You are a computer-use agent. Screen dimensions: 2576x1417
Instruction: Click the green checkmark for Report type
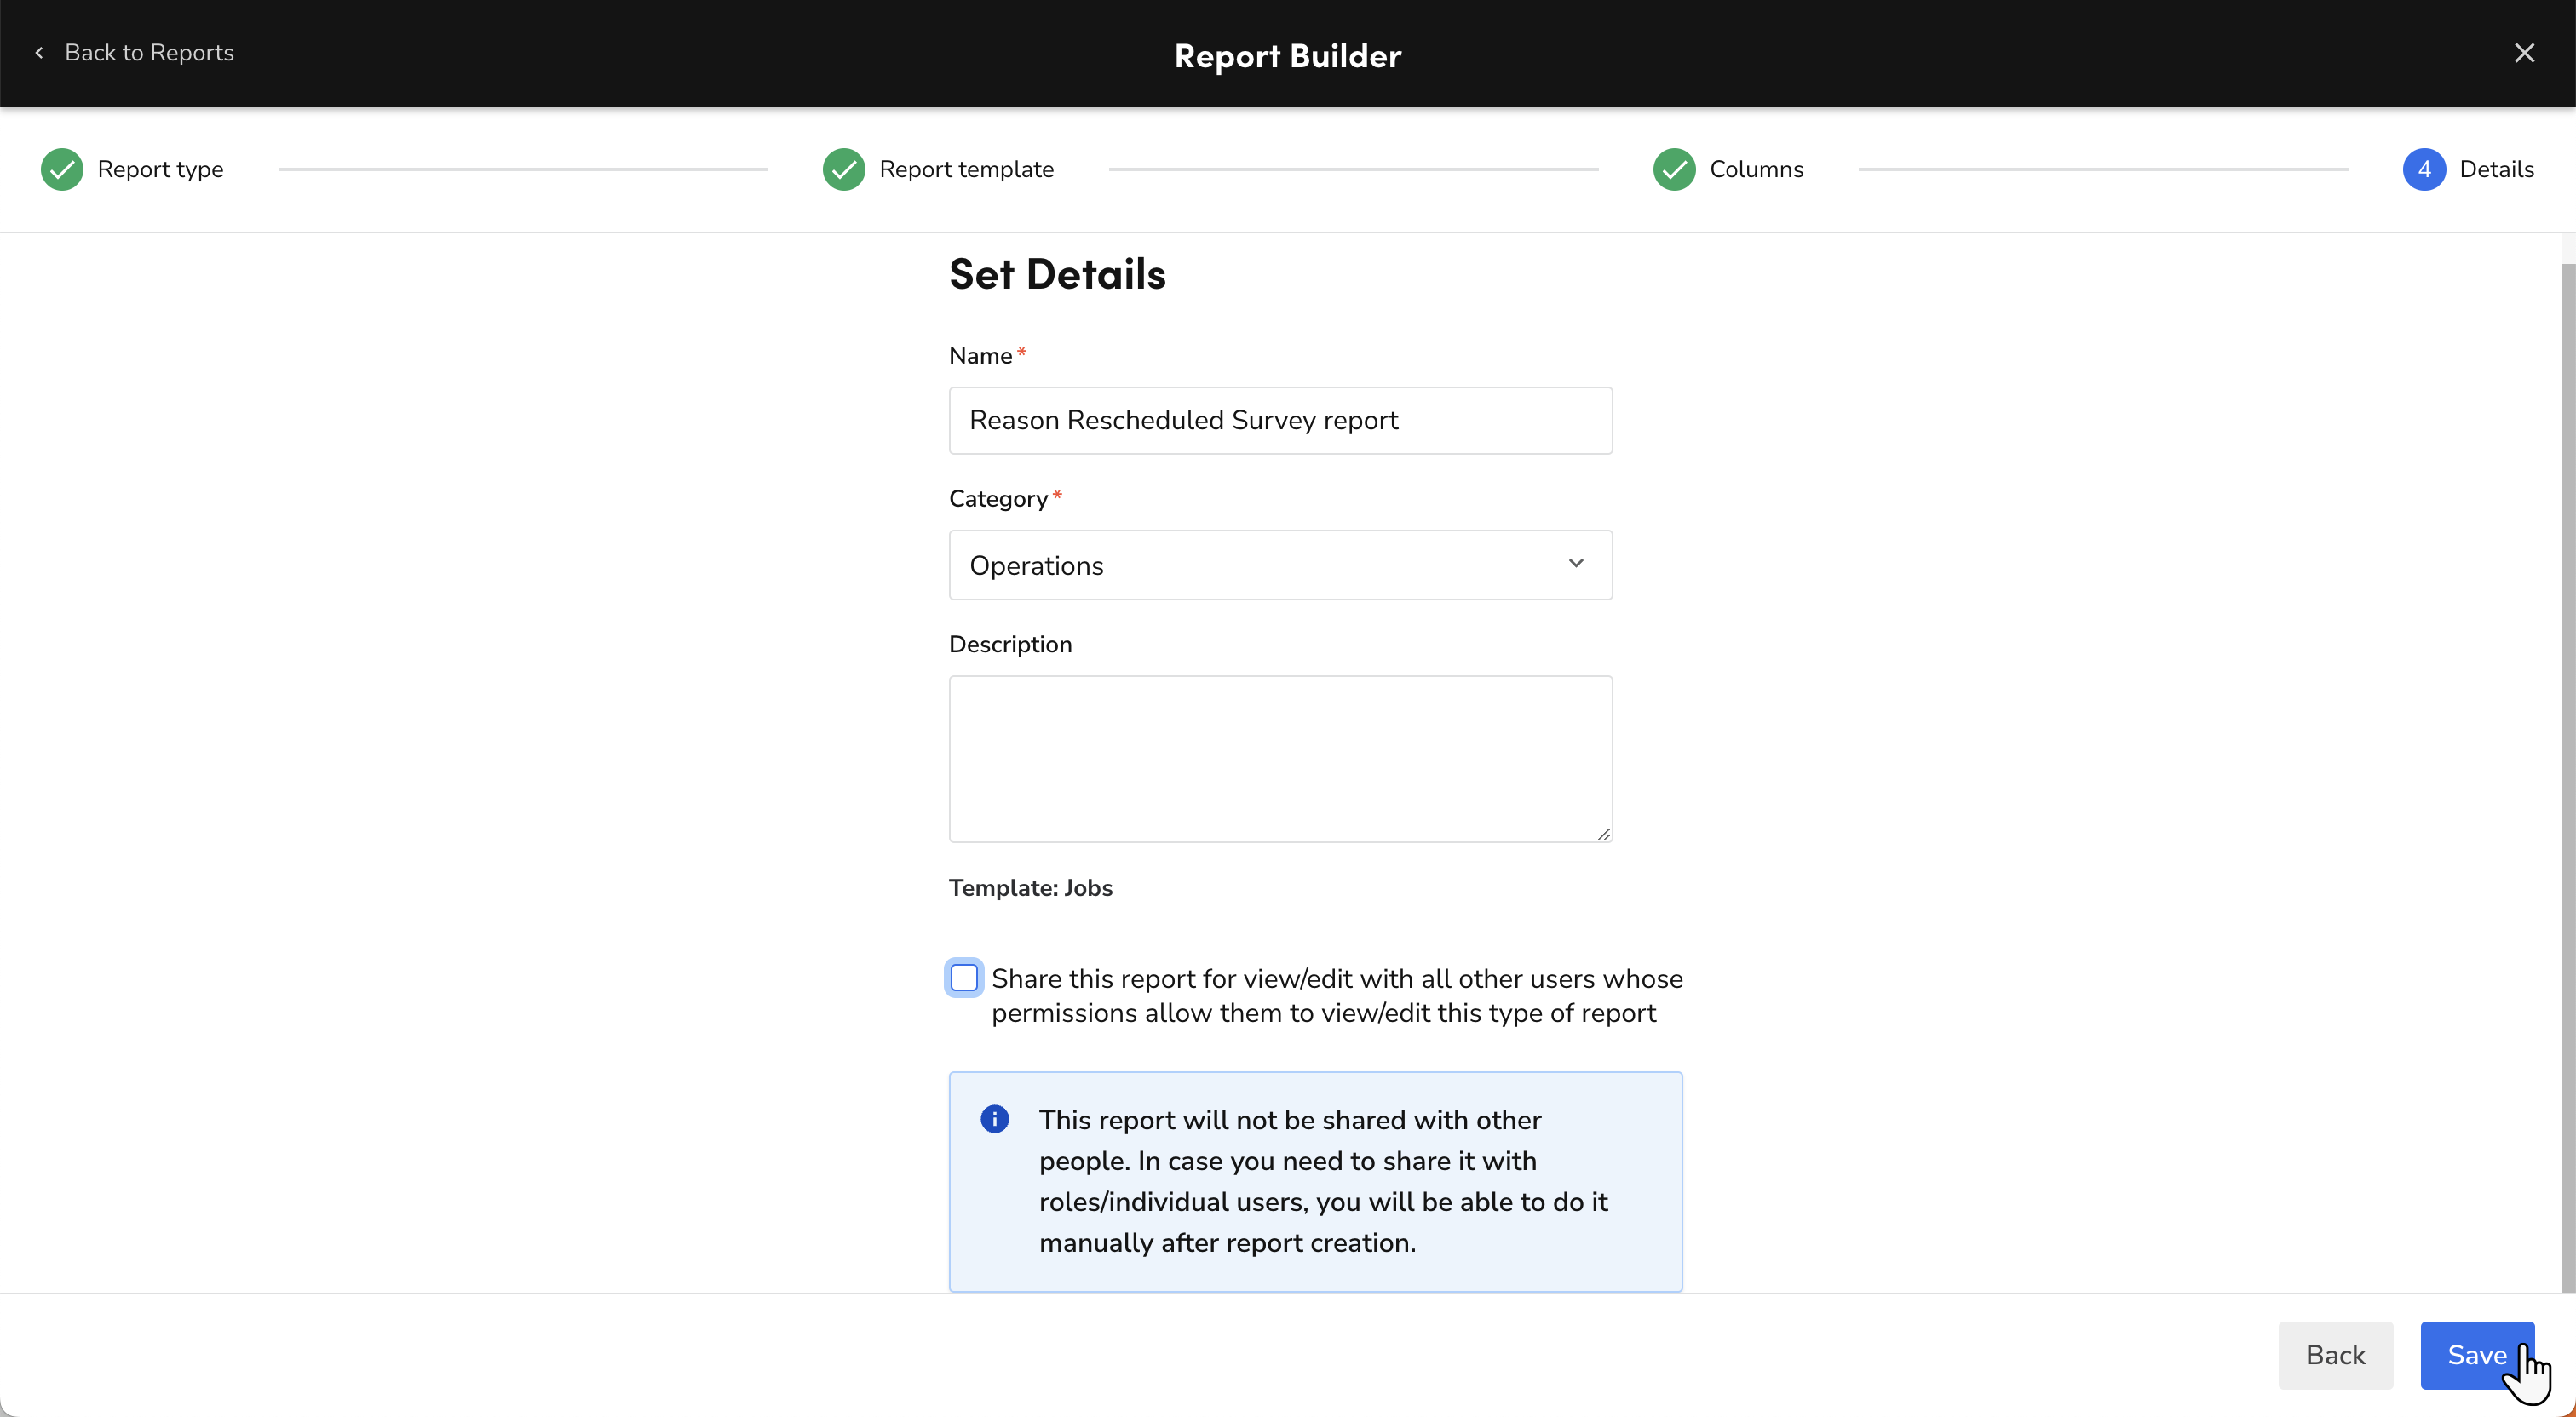pyautogui.click(x=62, y=169)
